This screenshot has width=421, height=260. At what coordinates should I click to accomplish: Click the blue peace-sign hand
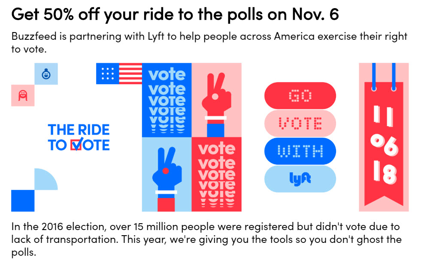(167, 174)
